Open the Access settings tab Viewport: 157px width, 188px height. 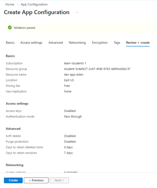click(x=31, y=43)
